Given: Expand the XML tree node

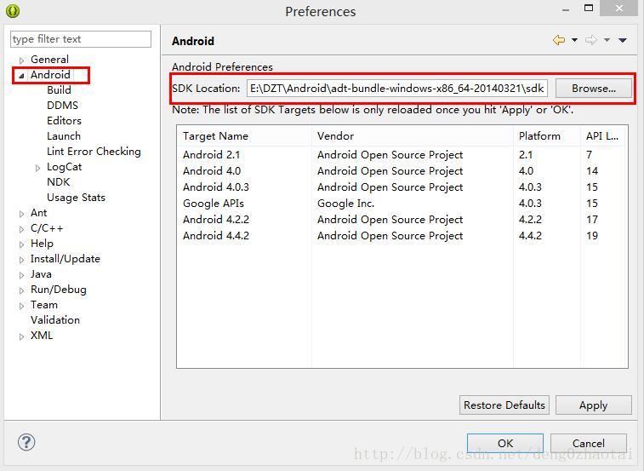Looking at the screenshot, I should coord(22,336).
